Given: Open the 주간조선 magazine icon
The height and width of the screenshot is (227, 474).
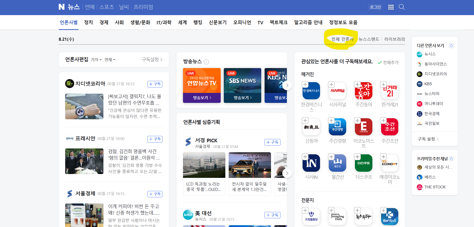Looking at the screenshot, I should (390, 127).
